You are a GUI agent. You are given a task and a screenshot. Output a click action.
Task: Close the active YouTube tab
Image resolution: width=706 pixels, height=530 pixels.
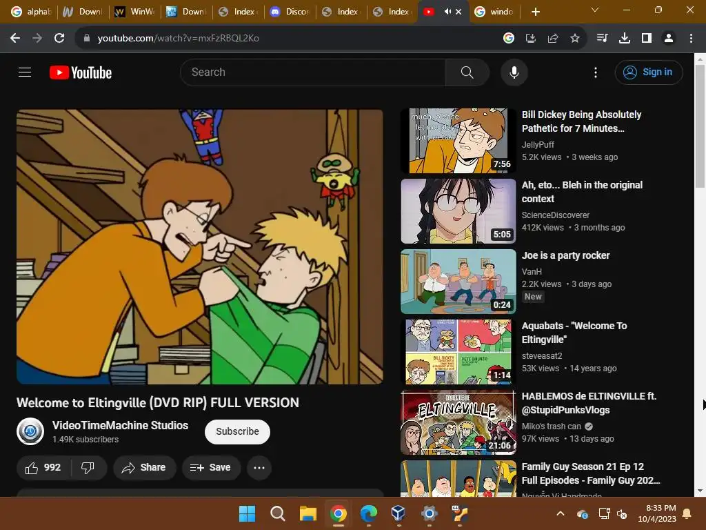[458, 12]
